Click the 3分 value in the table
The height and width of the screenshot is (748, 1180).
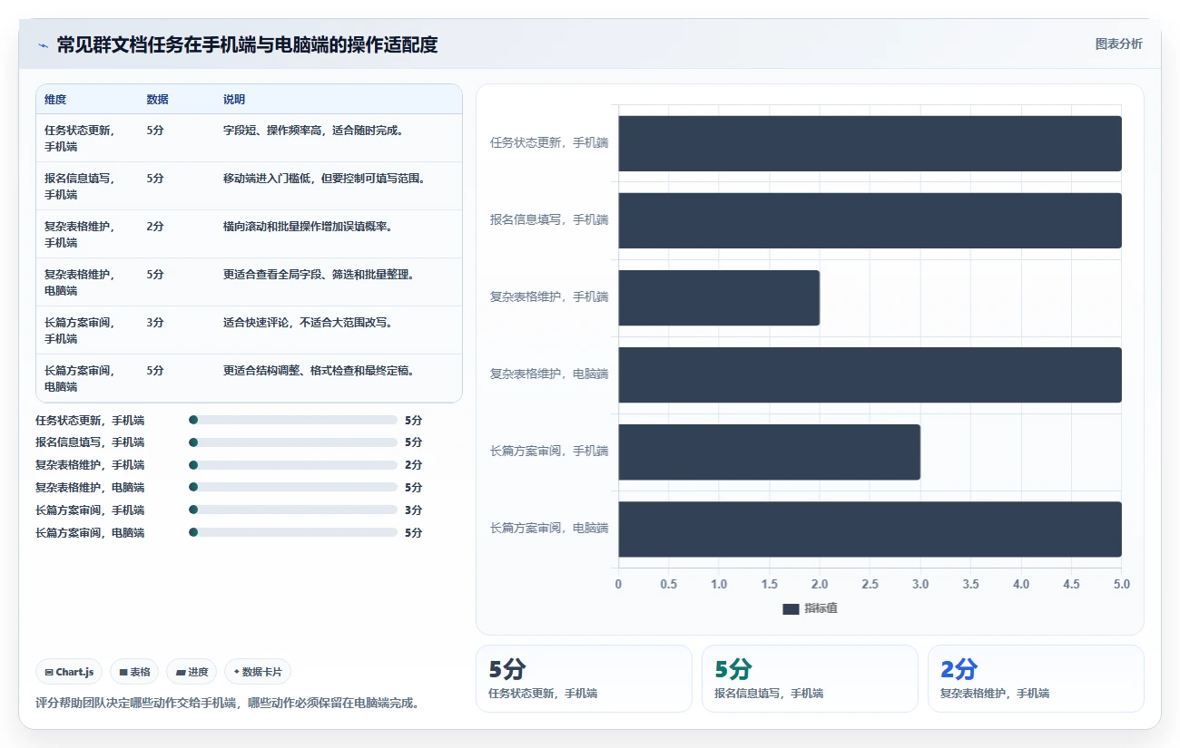point(155,323)
